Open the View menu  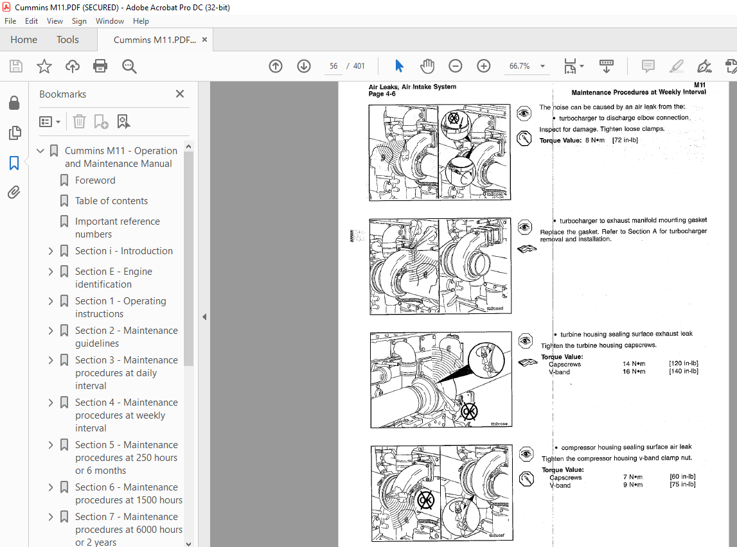point(55,21)
